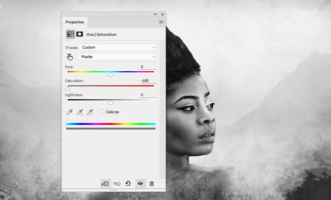The width and height of the screenshot is (331, 200).
Task: Click the top rainbow color range bar
Action: click(111, 124)
